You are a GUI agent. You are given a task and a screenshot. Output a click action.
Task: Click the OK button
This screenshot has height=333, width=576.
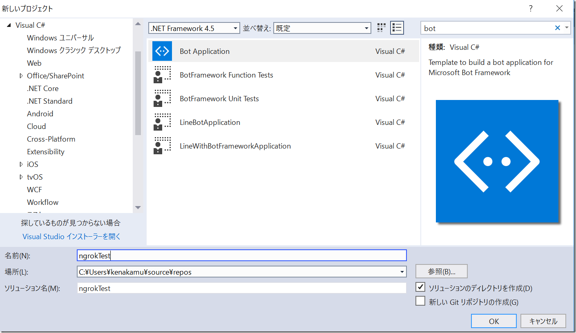coord(494,321)
